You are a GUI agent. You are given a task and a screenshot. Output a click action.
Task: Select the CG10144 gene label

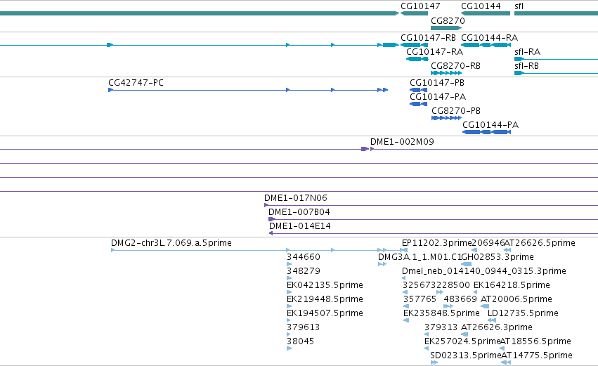pos(481,6)
